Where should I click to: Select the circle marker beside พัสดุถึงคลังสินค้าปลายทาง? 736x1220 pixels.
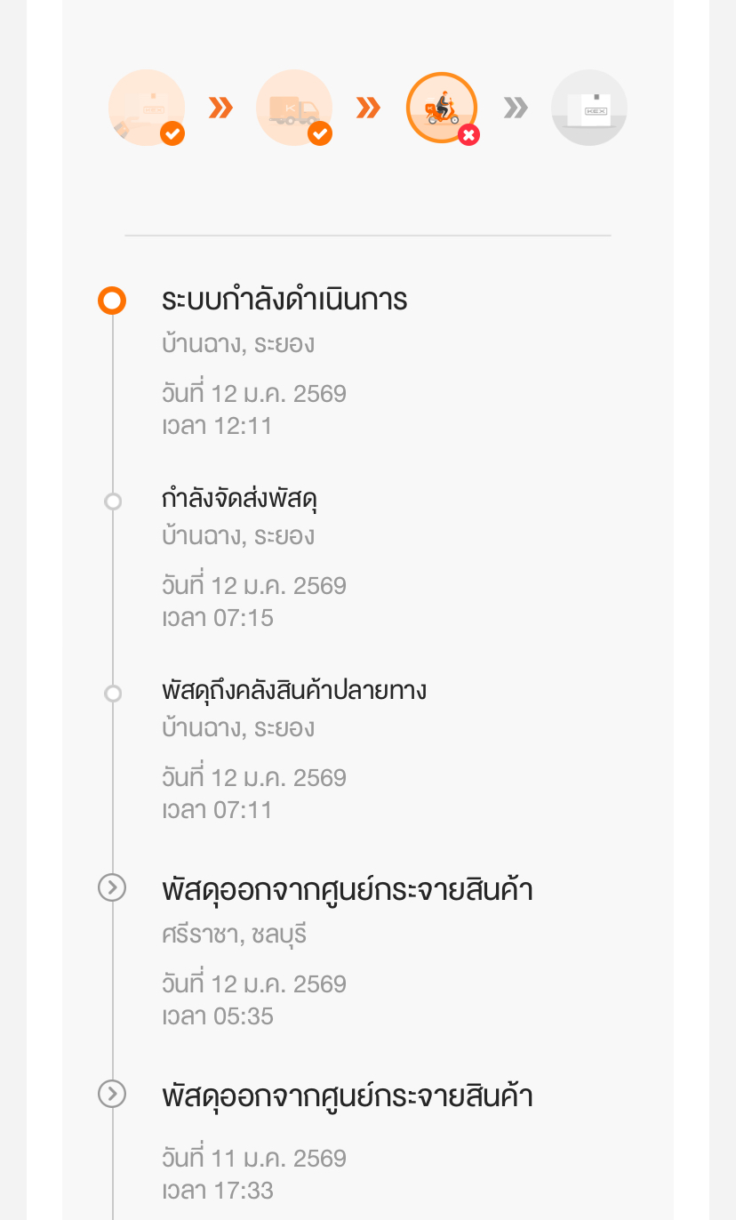click(113, 694)
